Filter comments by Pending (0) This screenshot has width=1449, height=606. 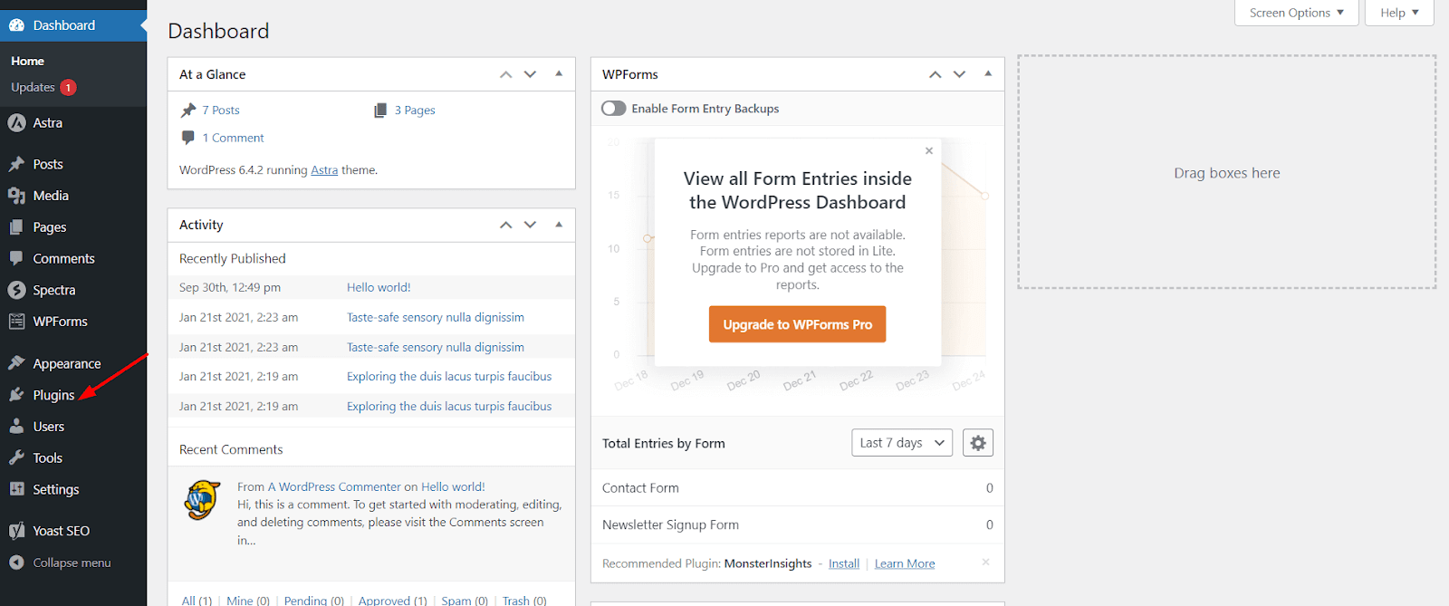(314, 601)
